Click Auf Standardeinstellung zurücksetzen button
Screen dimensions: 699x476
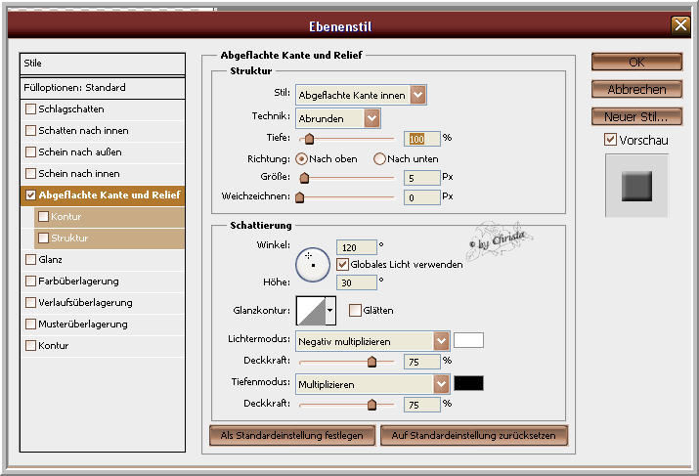click(x=474, y=435)
